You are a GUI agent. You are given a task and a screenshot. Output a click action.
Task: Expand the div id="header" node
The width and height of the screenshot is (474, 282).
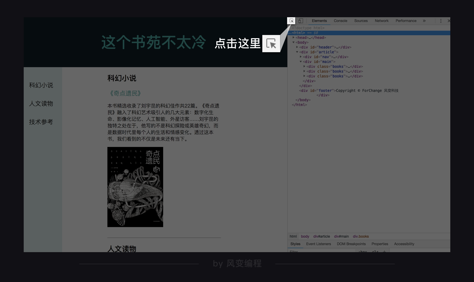[297, 47]
